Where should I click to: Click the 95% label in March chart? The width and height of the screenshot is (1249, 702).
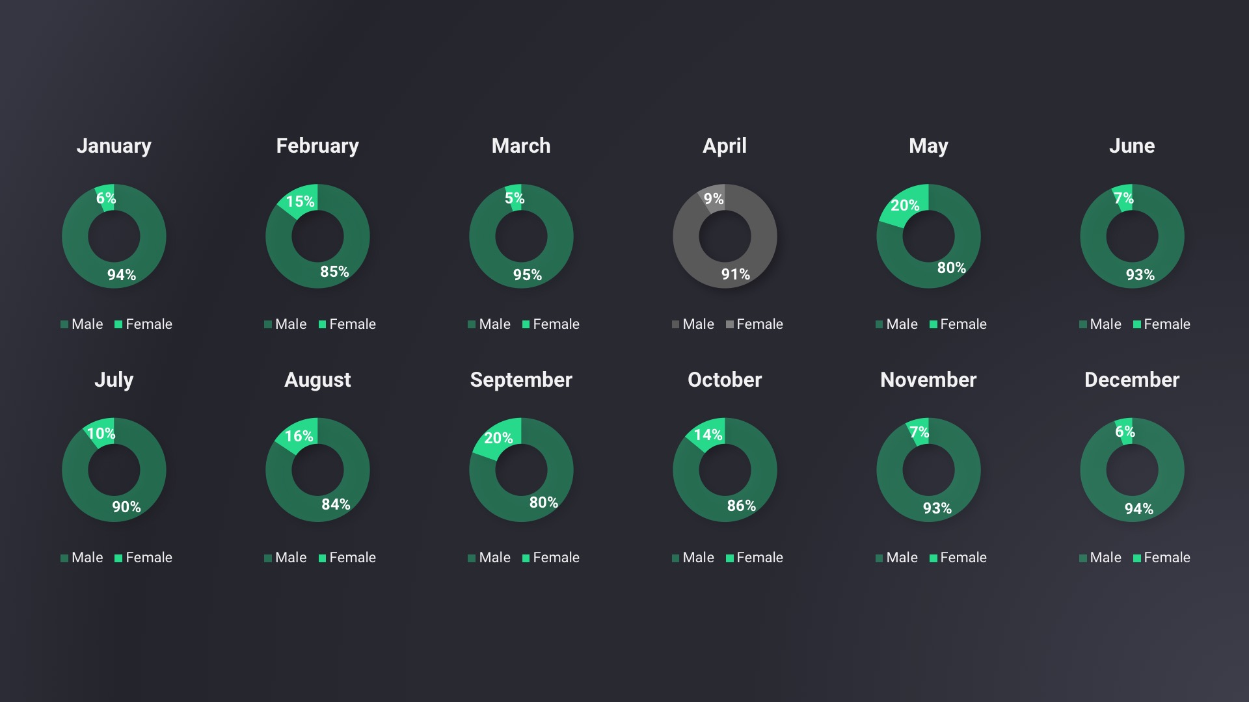tap(527, 275)
